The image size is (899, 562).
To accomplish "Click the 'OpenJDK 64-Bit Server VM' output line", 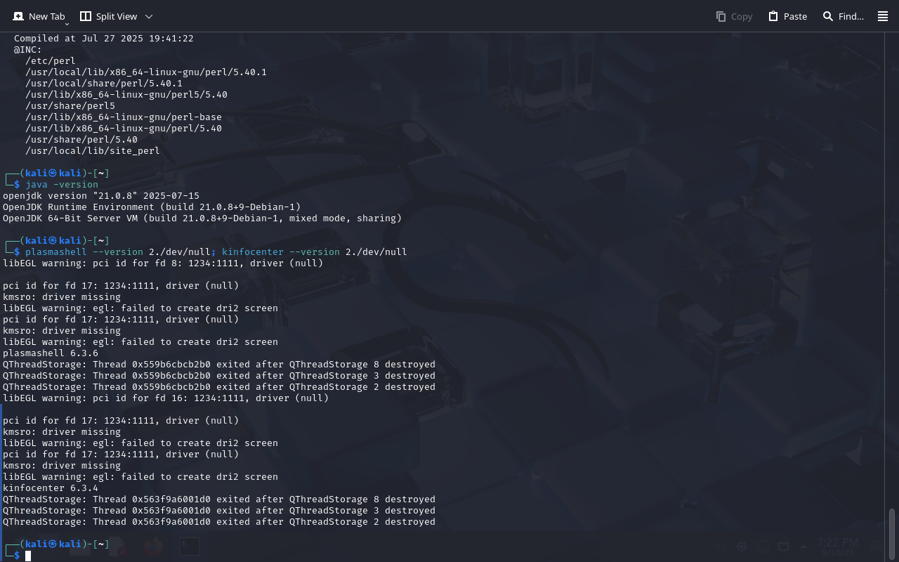I will 202,218.
